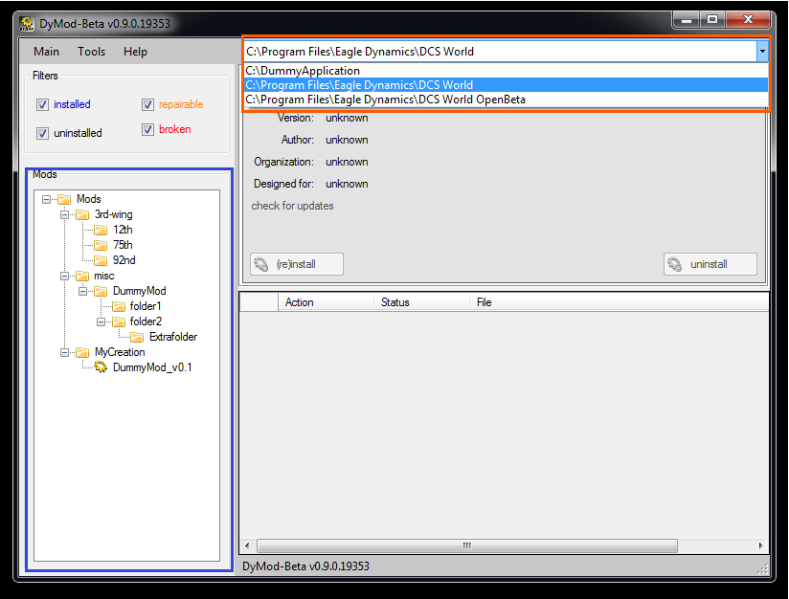This screenshot has width=789, height=599.
Task: Click the scrollbar left arrow
Action: pos(247,545)
